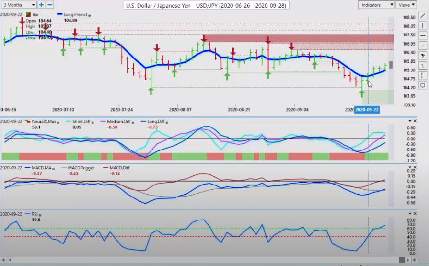Click the Bar legend color icon

(x=28, y=14)
